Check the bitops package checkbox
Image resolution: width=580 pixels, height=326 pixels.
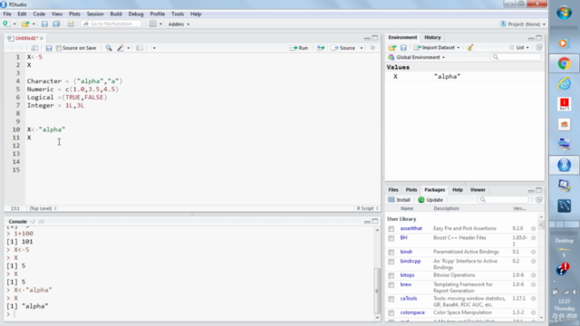click(x=391, y=275)
